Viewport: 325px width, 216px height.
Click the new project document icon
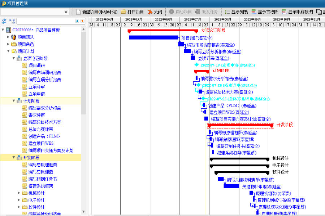(x=78, y=12)
